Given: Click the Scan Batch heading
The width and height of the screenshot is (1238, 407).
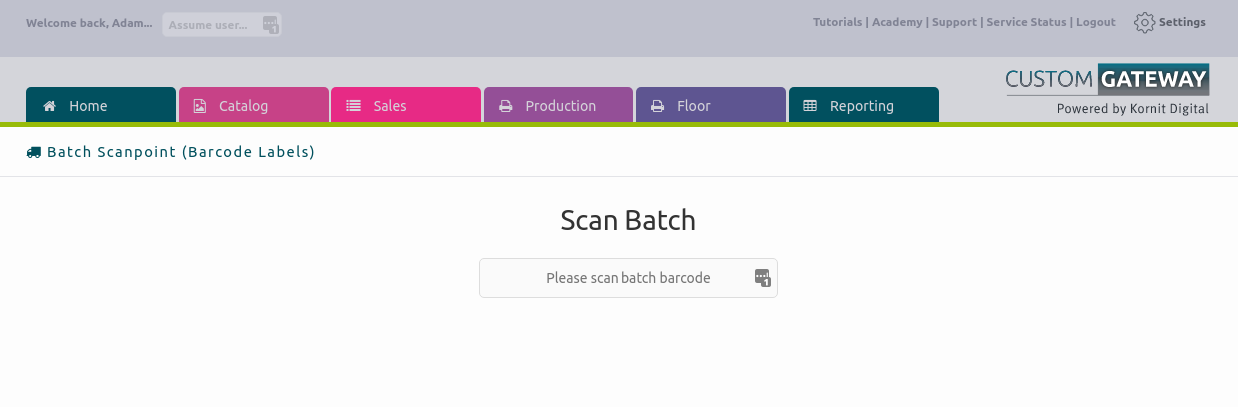Looking at the screenshot, I should point(628,220).
